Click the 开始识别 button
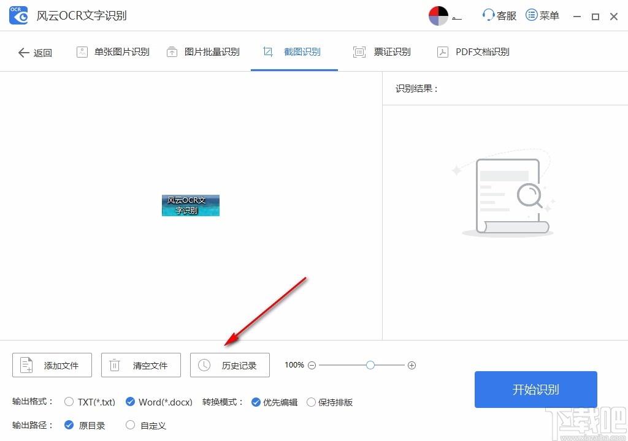The image size is (628, 441). pyautogui.click(x=536, y=390)
